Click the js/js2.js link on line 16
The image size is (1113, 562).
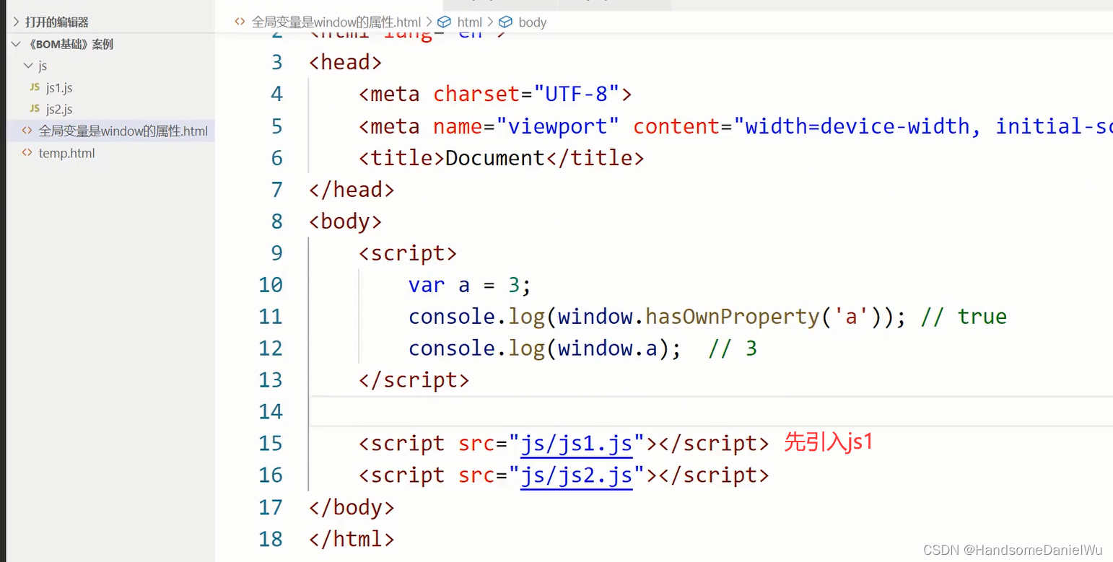(x=576, y=475)
